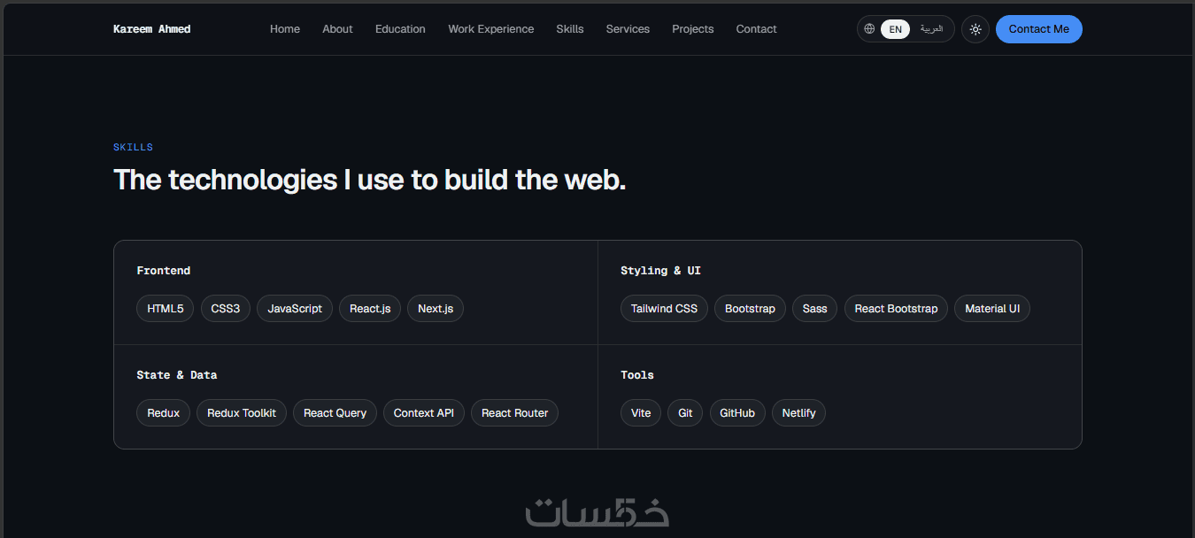Click the GitHub tool chip

pos(737,413)
